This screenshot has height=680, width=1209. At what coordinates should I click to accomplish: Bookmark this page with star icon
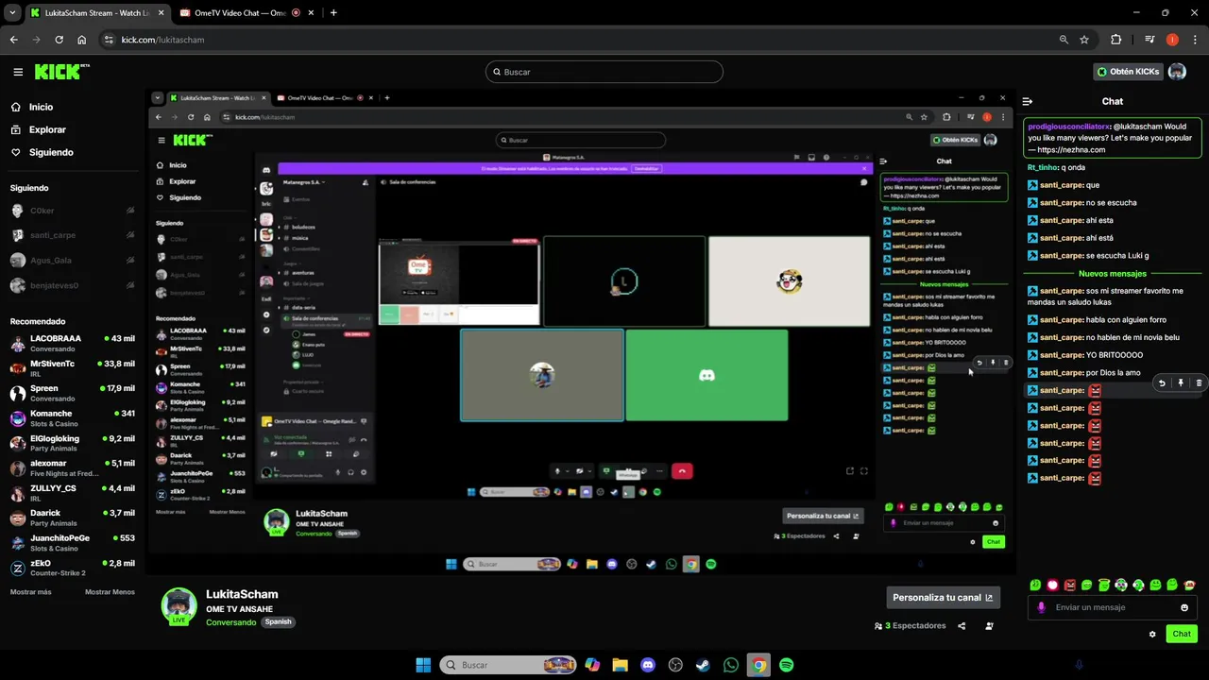1084,40
